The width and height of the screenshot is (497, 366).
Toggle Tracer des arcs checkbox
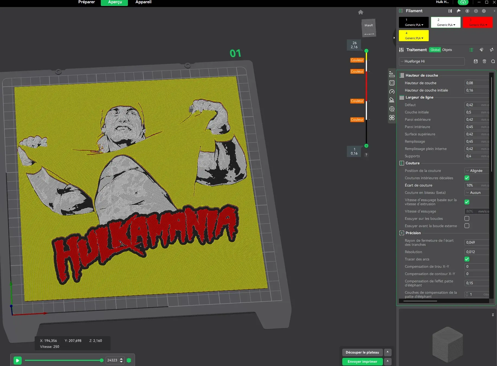467,259
